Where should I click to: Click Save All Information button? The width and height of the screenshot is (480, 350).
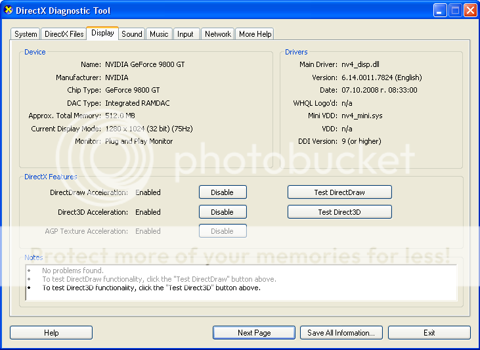tap(341, 333)
